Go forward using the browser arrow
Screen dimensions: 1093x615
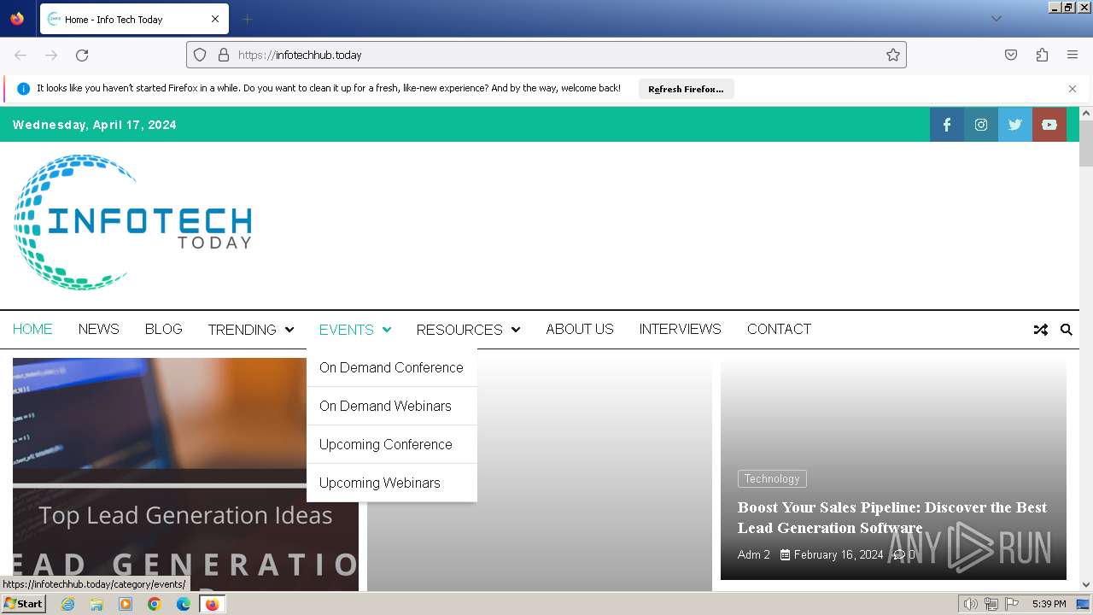(51, 55)
